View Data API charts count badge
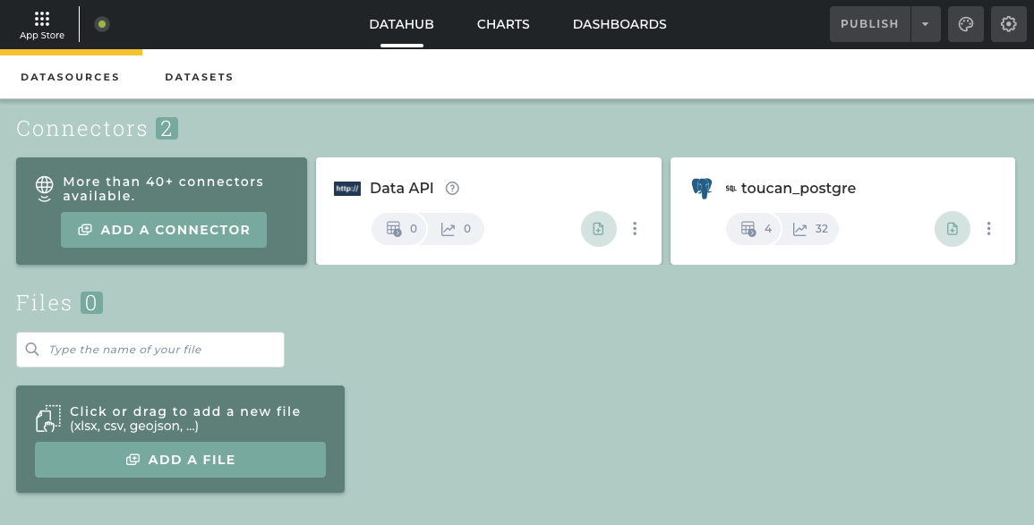 [x=457, y=229]
